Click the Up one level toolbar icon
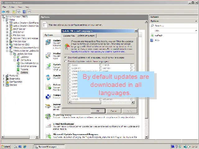199x149 pixels. tap(14, 12)
